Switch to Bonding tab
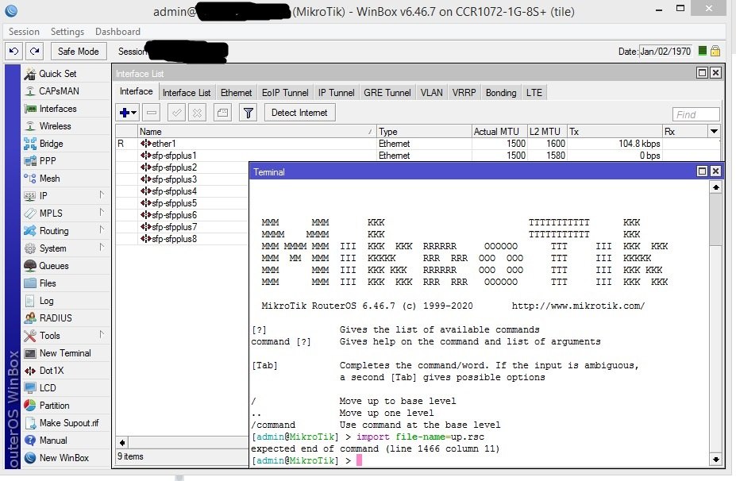This screenshot has width=736, height=481. point(501,92)
